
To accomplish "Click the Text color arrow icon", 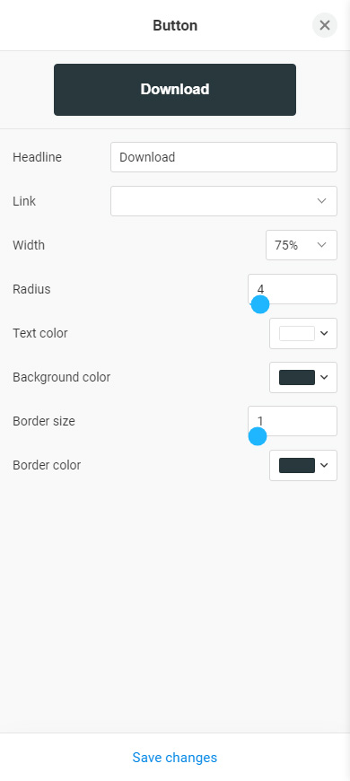I will [x=324, y=333].
